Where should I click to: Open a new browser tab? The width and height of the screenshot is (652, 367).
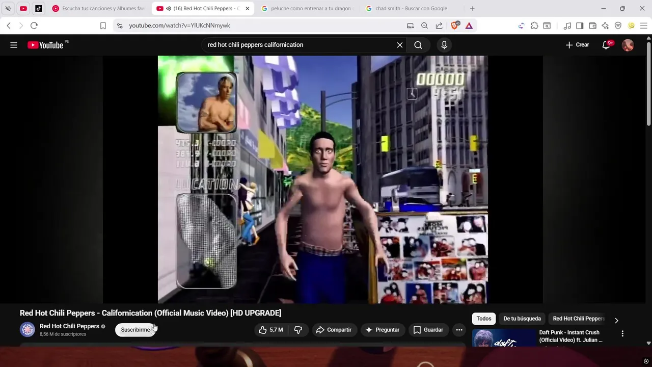(472, 9)
